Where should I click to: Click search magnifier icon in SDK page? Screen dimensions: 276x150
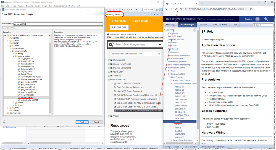254,25
